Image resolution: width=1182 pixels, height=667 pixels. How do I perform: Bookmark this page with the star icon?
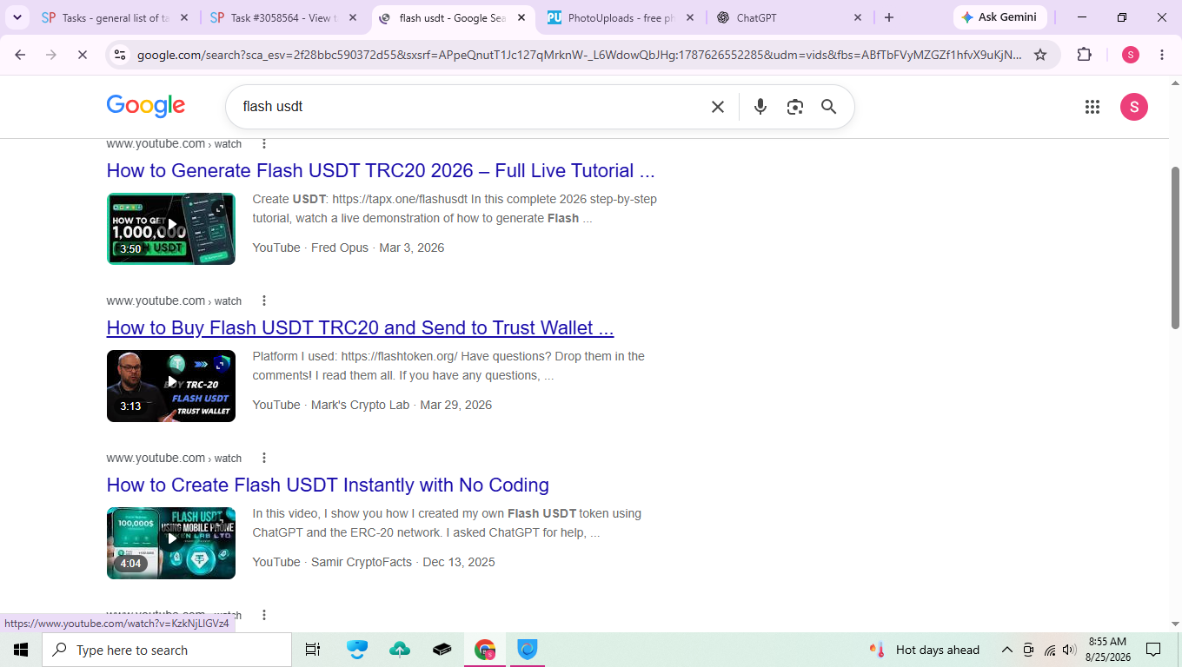1040,55
